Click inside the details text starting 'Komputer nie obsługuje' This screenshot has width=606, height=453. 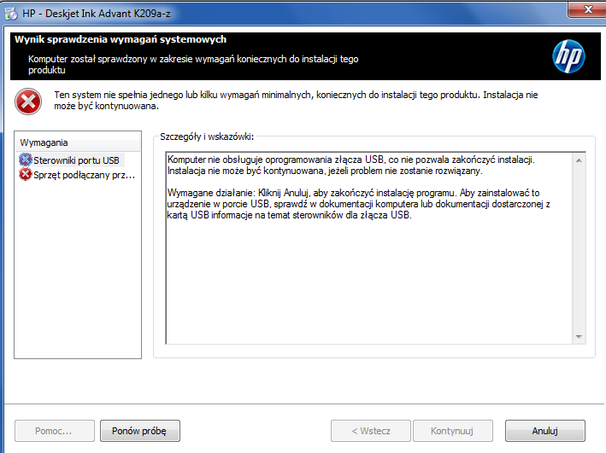click(351, 166)
